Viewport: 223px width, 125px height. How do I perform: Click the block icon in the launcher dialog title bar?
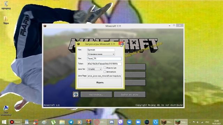78,44
